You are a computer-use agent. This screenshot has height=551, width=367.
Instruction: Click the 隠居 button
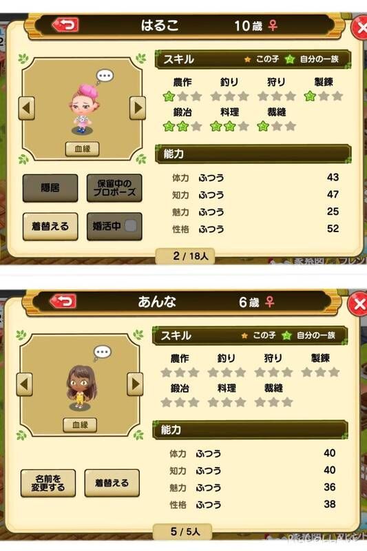[50, 188]
